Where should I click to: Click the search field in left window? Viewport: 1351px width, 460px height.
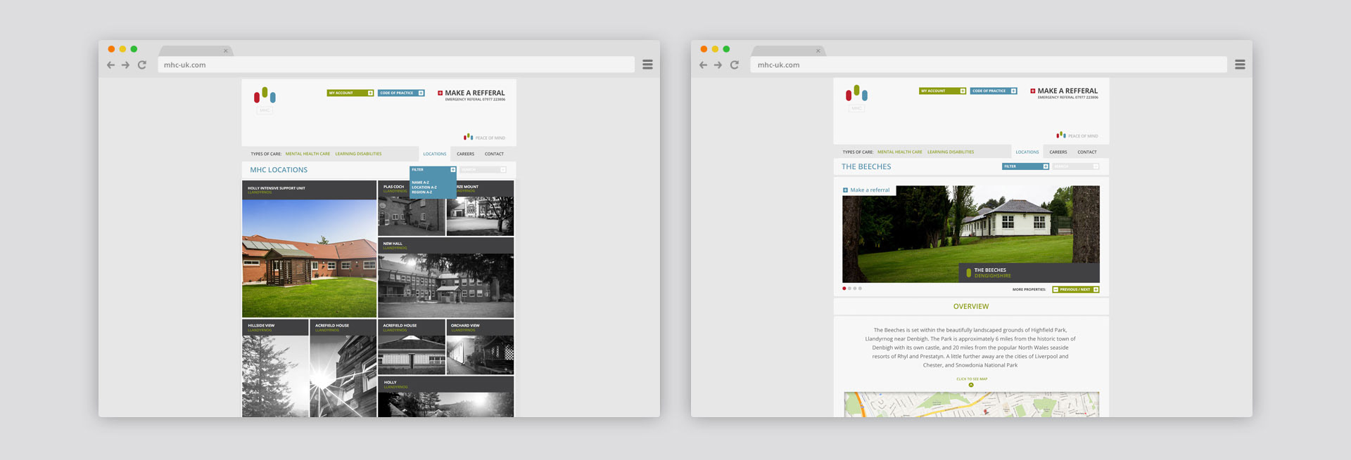pyautogui.click(x=483, y=170)
